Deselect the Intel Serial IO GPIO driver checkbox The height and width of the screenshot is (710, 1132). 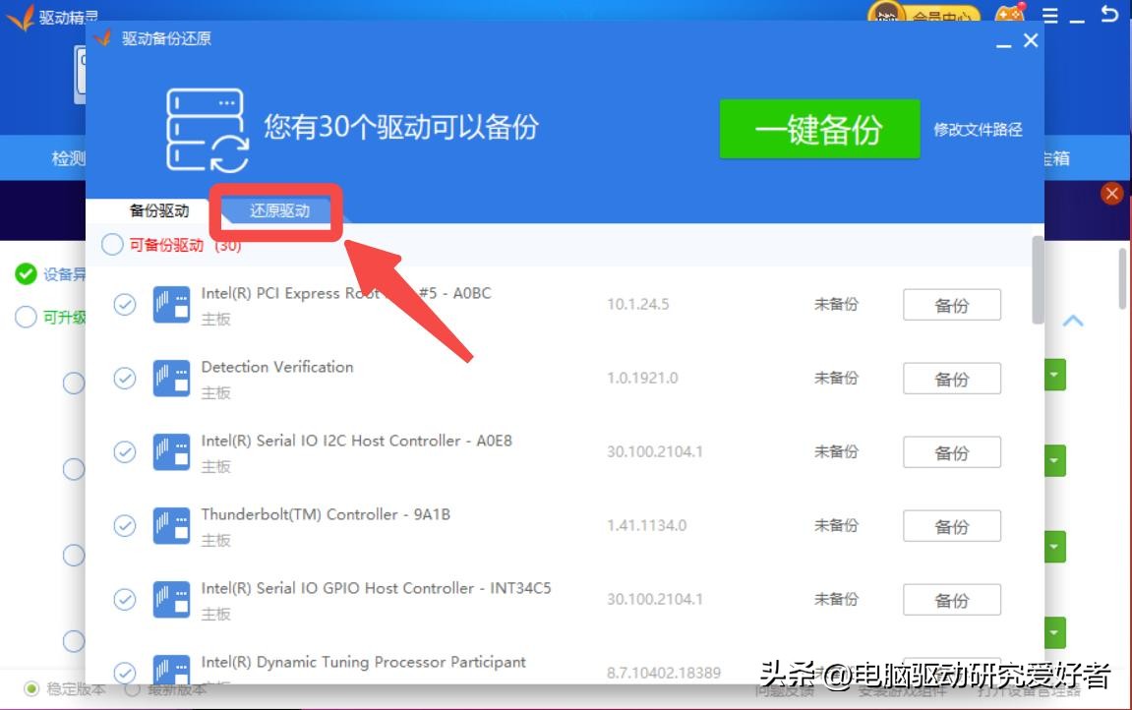(x=124, y=599)
